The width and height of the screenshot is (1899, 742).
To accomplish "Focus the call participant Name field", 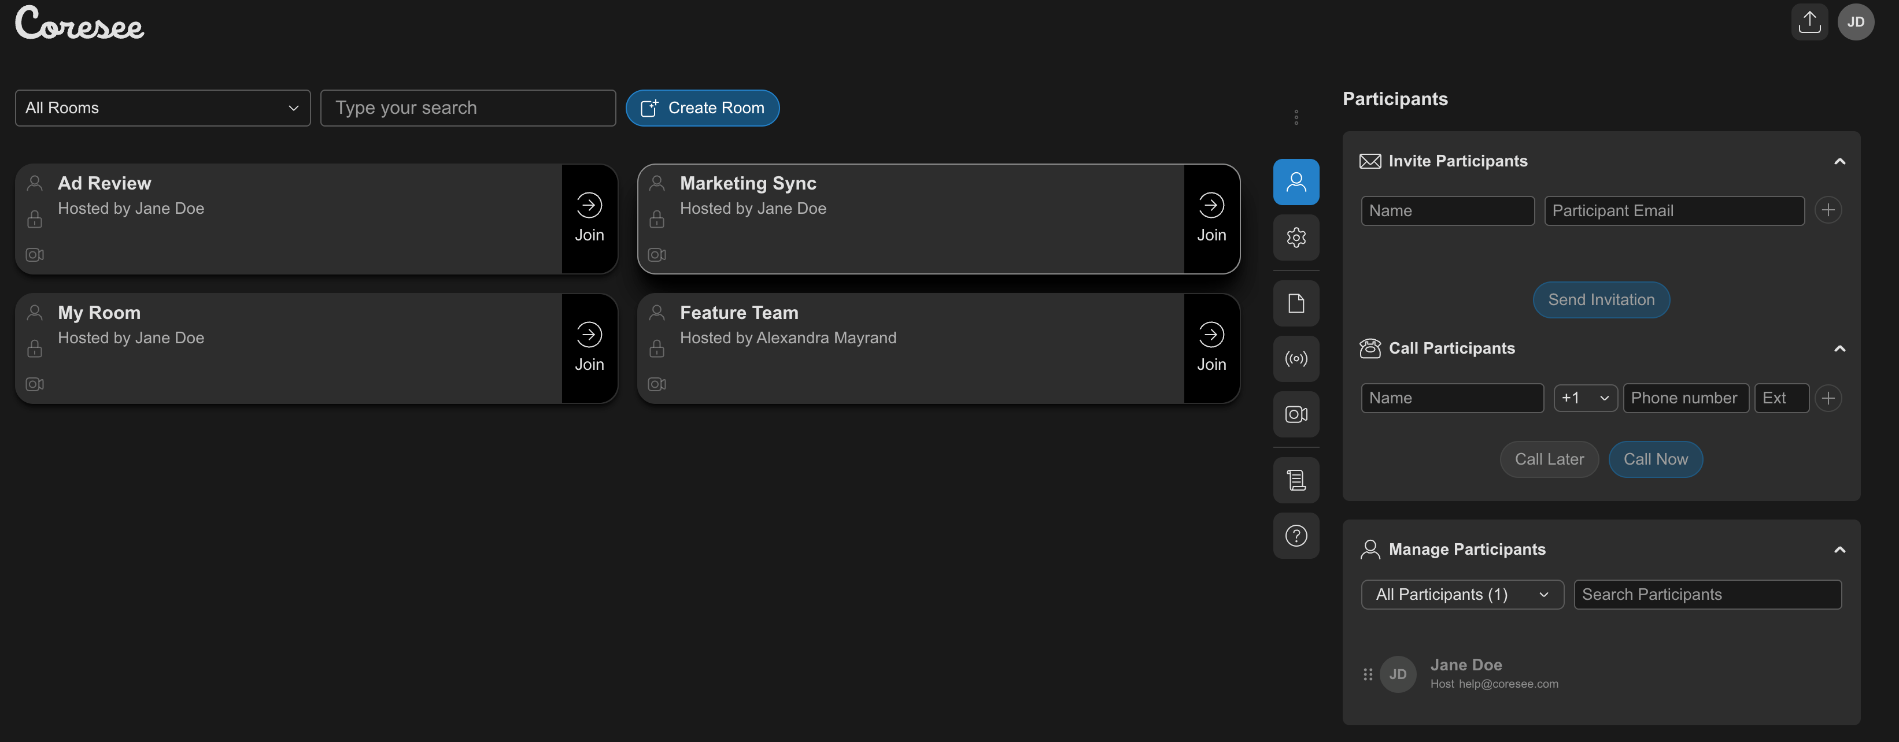I will 1452,399.
